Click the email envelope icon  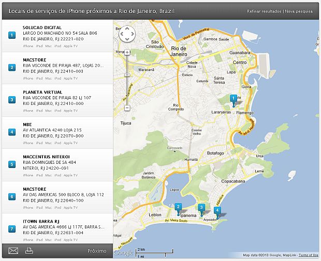click(13, 251)
